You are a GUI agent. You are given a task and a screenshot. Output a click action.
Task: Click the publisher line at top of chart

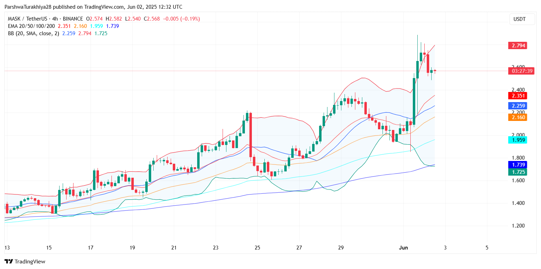coord(93,7)
